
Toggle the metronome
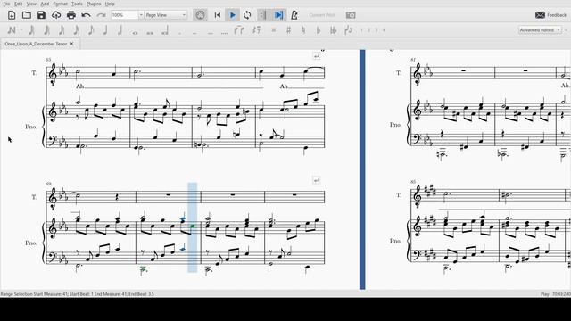[294, 15]
